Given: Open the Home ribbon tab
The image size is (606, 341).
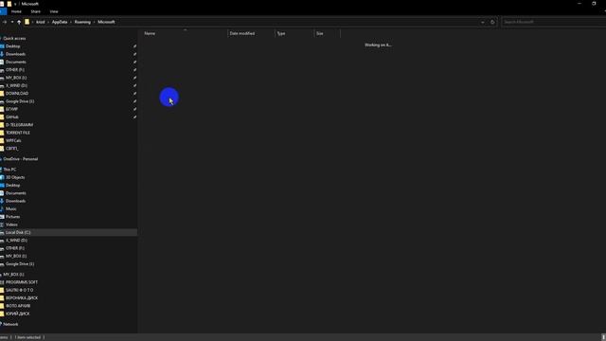Looking at the screenshot, I should 16,11.
